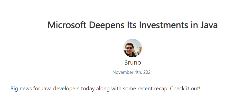
Task: Click the Check it out! sentence
Action: tap(185, 89)
